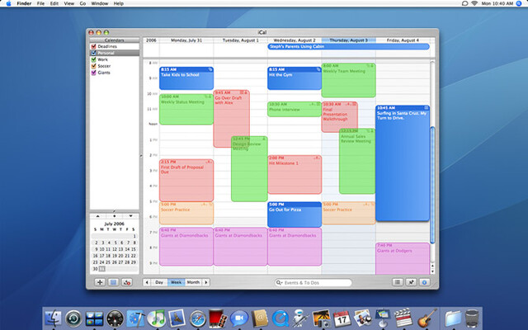
Task: Open the Go menu
Action: click(x=82, y=3)
